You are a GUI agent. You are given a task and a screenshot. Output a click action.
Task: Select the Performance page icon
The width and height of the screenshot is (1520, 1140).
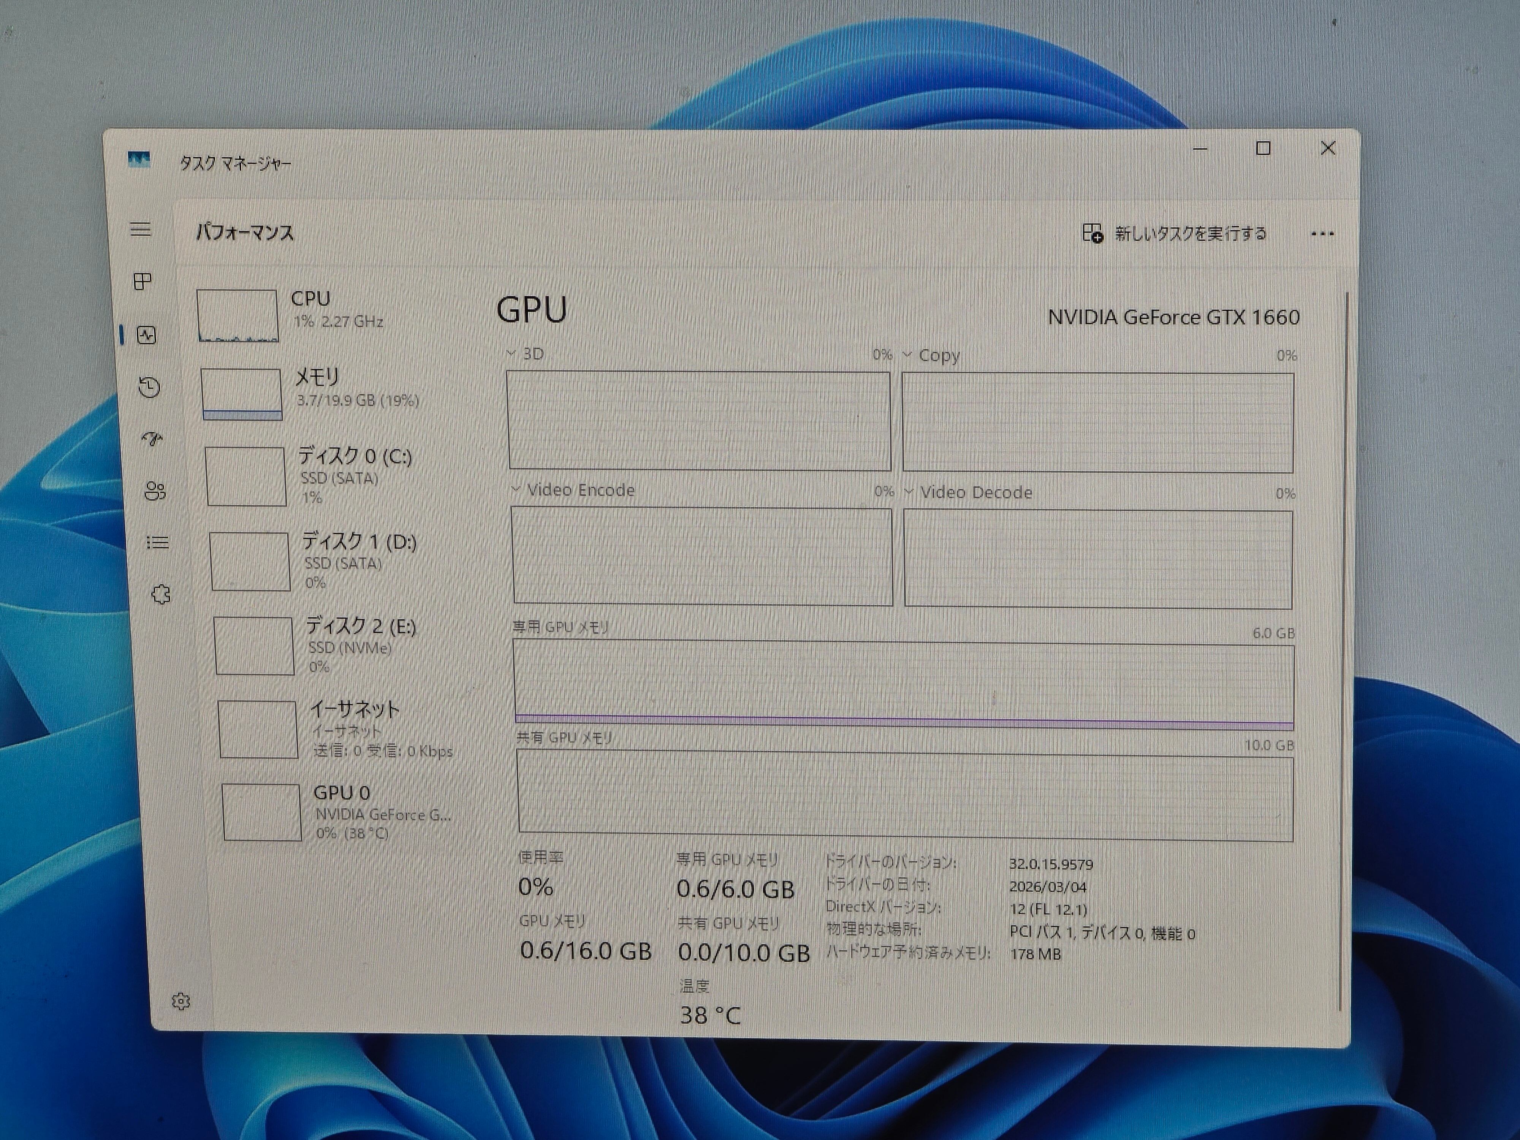(146, 335)
